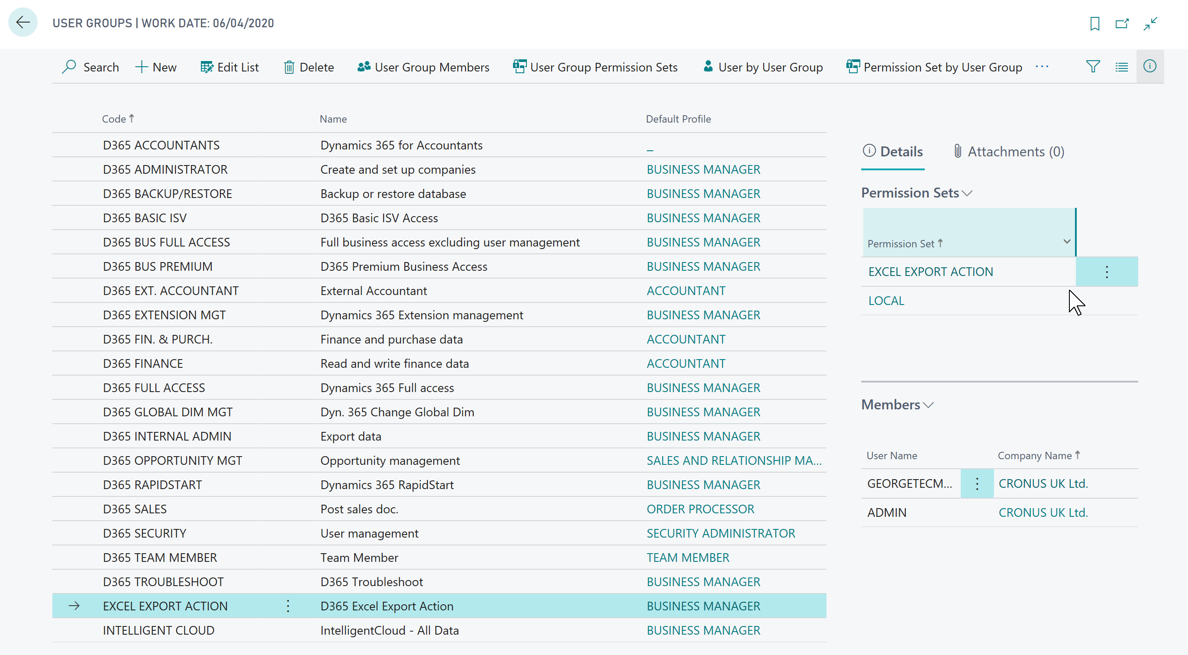The width and height of the screenshot is (1188, 655).
Task: Select the Details tab
Action: coord(892,151)
